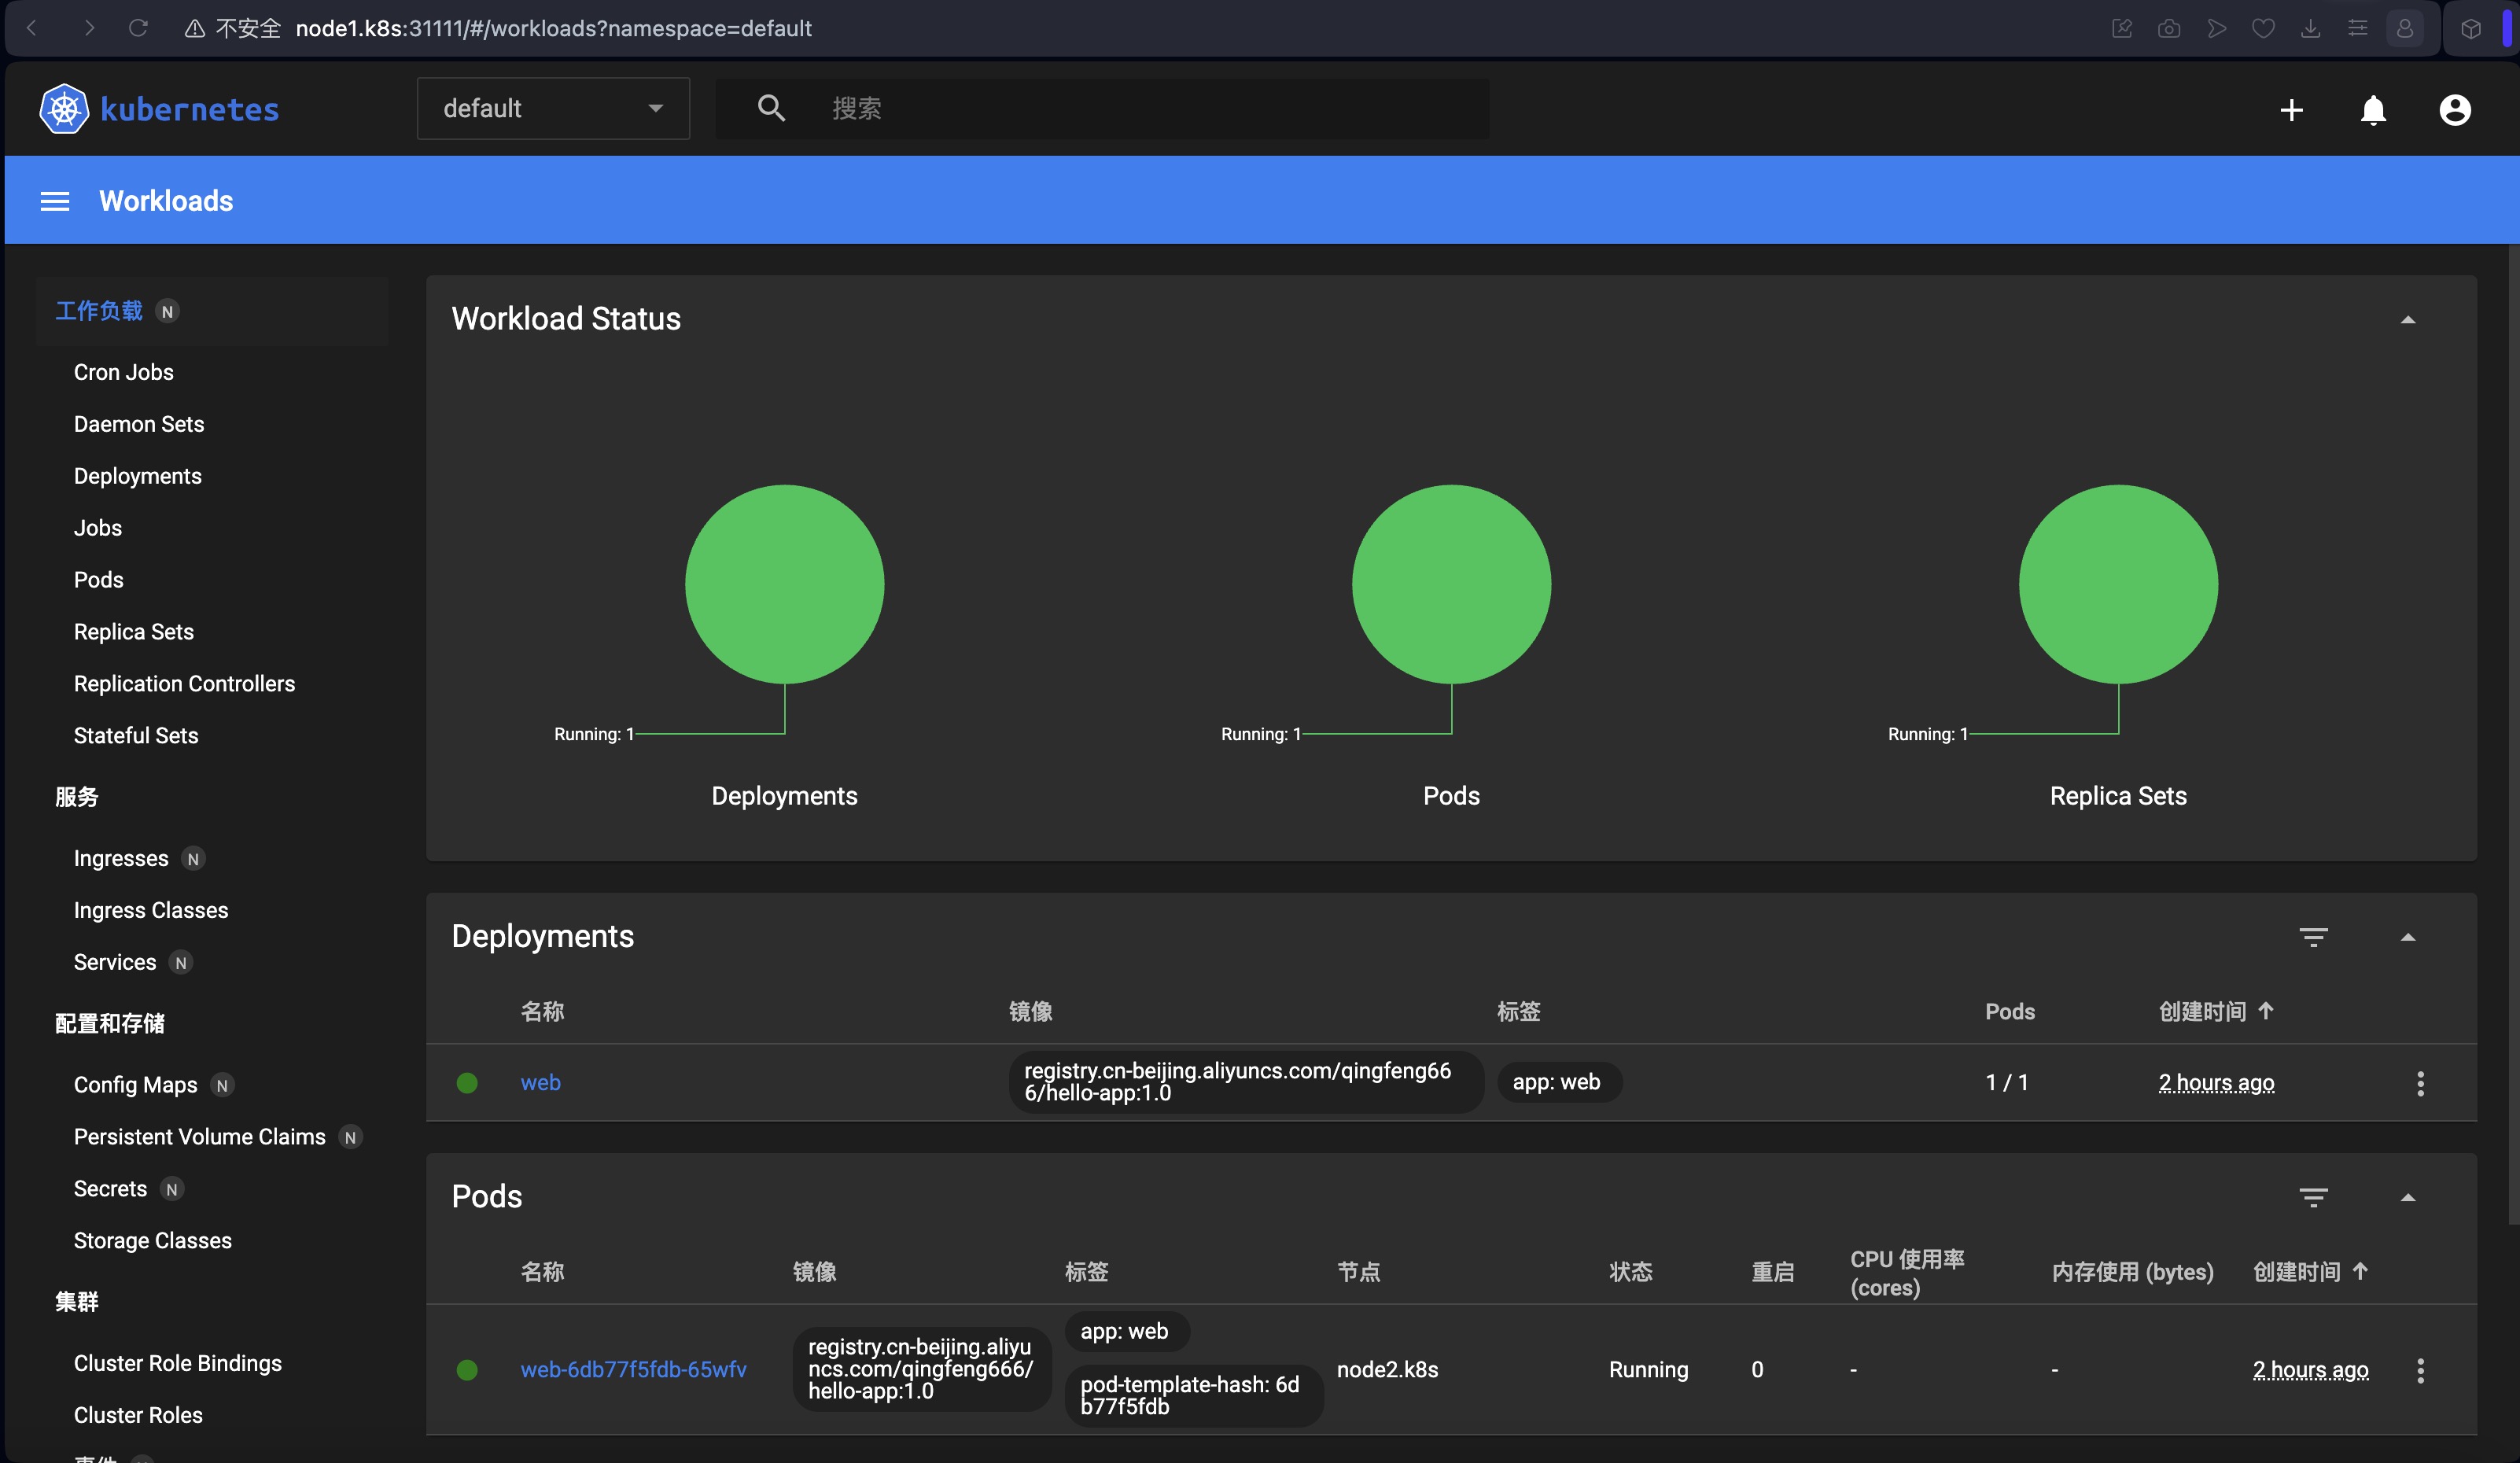Open Daemon Sets from sidebar
Viewport: 2520px width, 1463px height.
point(138,423)
